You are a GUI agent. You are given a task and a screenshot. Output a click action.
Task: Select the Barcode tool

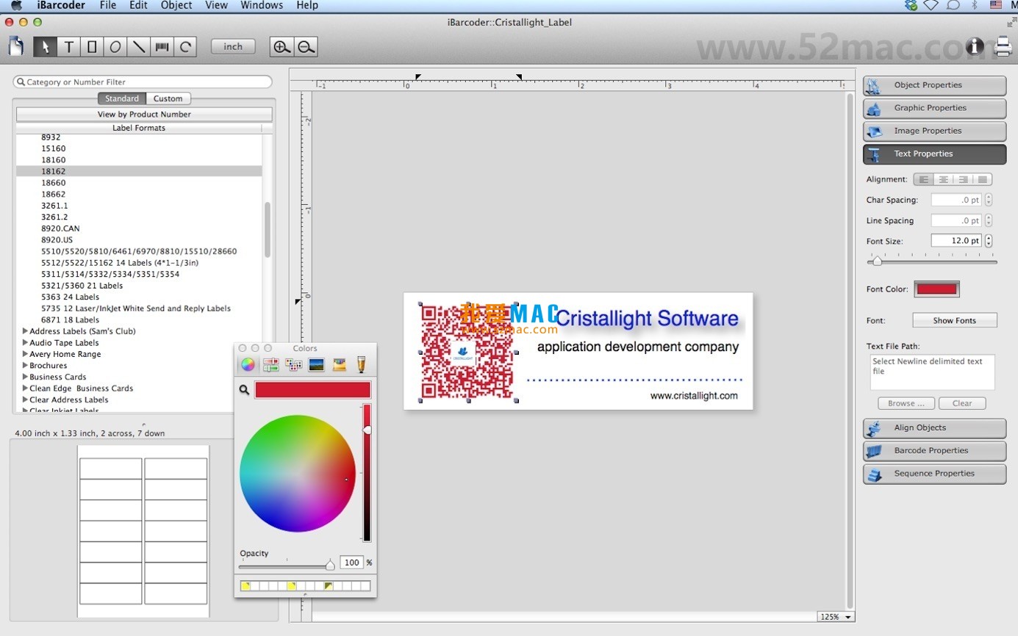tap(162, 47)
